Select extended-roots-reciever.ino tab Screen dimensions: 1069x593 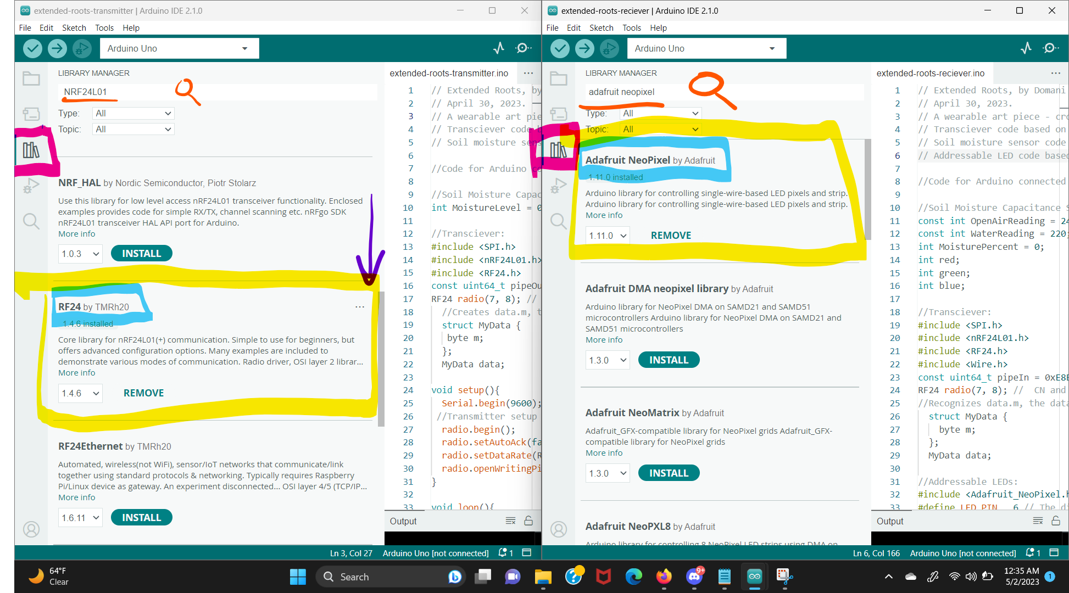[931, 73]
